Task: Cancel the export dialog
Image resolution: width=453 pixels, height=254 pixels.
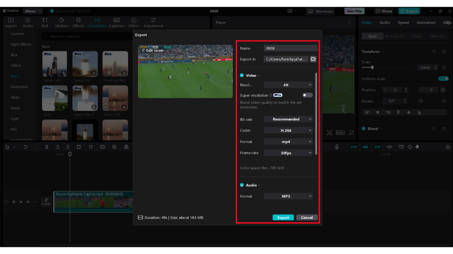Action: [x=307, y=218]
